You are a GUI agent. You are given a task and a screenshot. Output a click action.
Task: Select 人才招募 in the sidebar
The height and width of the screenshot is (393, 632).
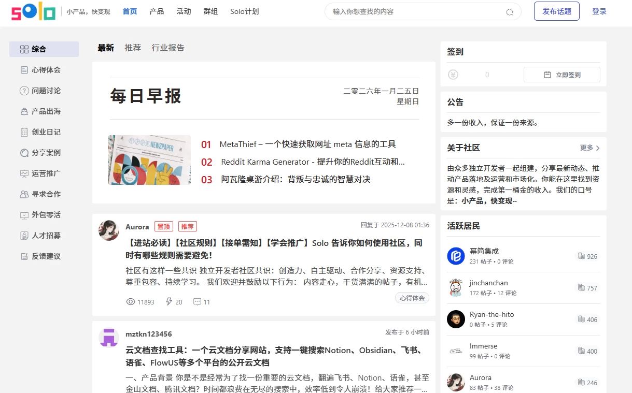pyautogui.click(x=46, y=236)
